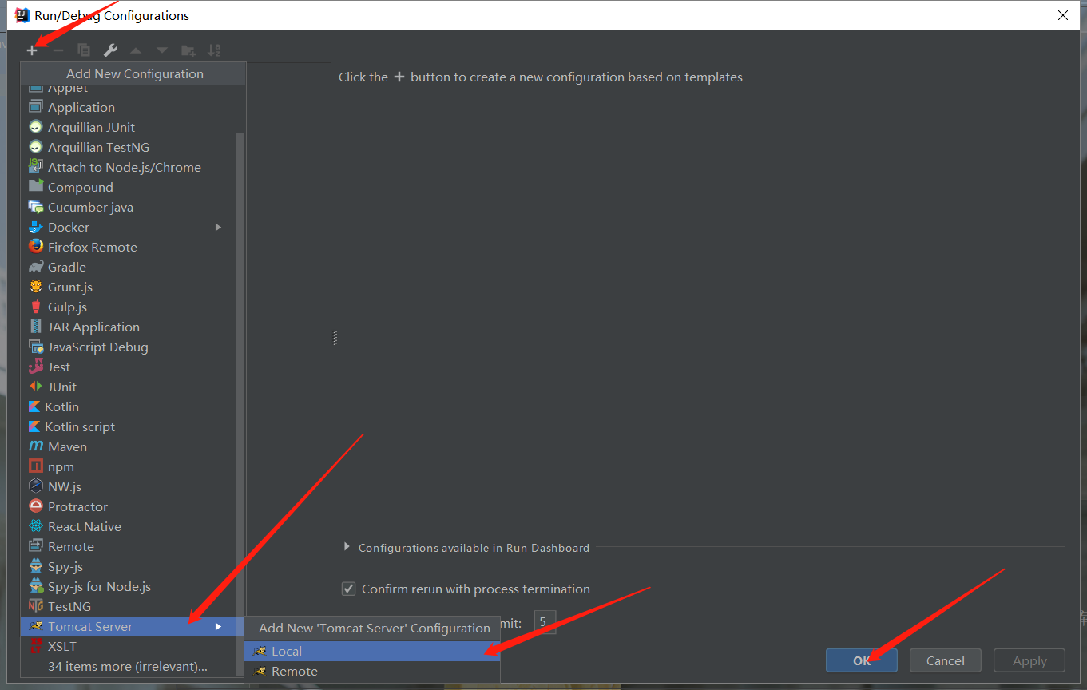Click the XSLT icon
The height and width of the screenshot is (690, 1087).
pyautogui.click(x=35, y=646)
